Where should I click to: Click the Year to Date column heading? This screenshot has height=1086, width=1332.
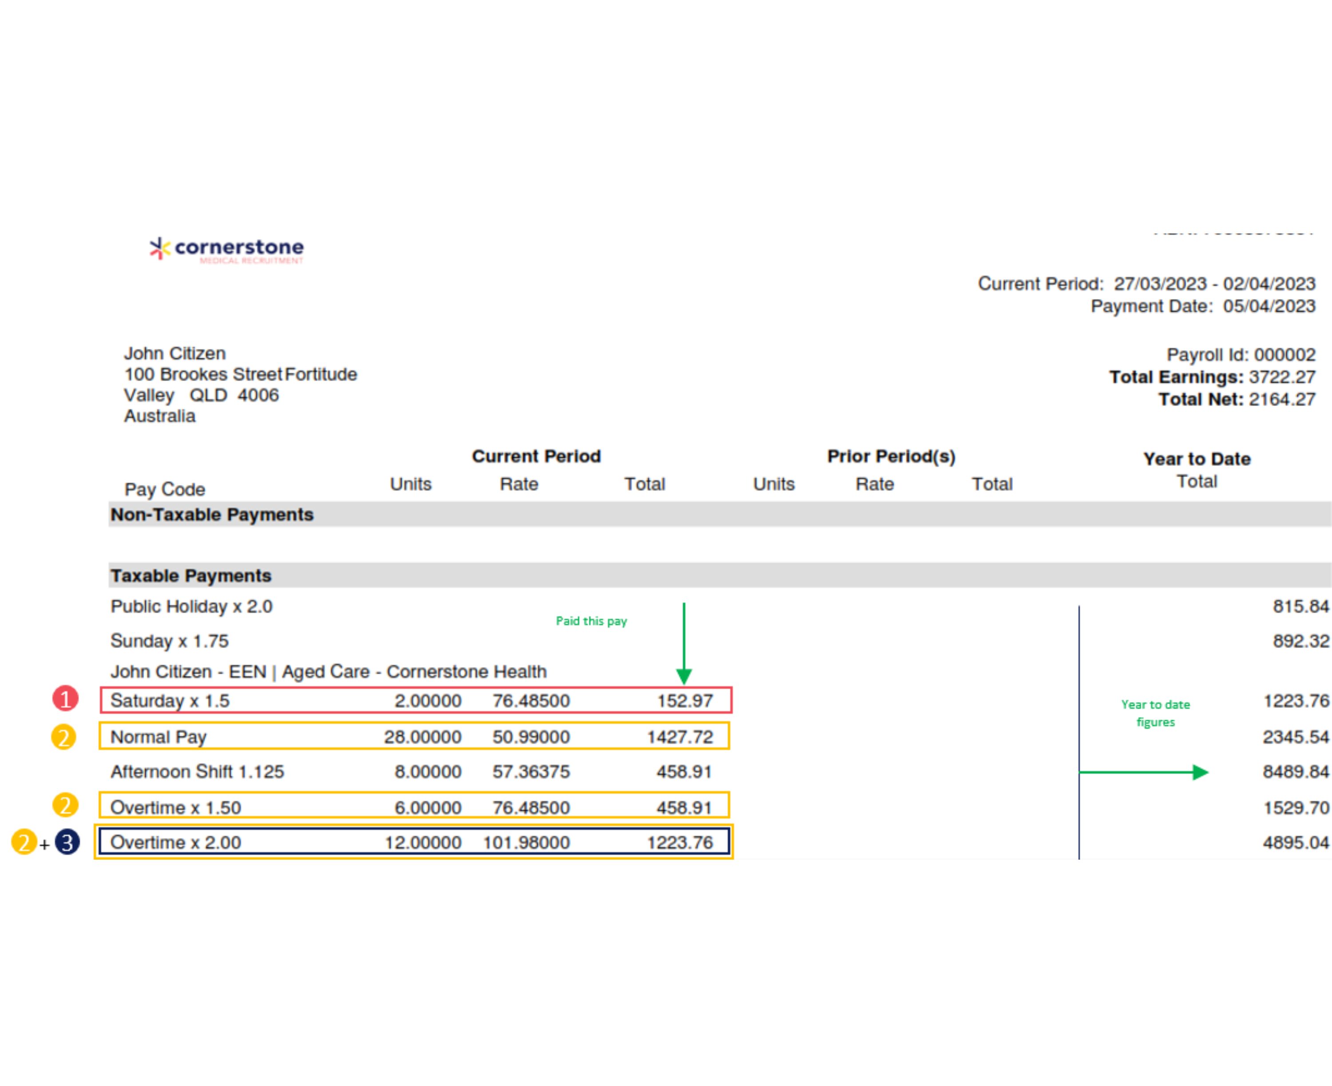[x=1196, y=458]
